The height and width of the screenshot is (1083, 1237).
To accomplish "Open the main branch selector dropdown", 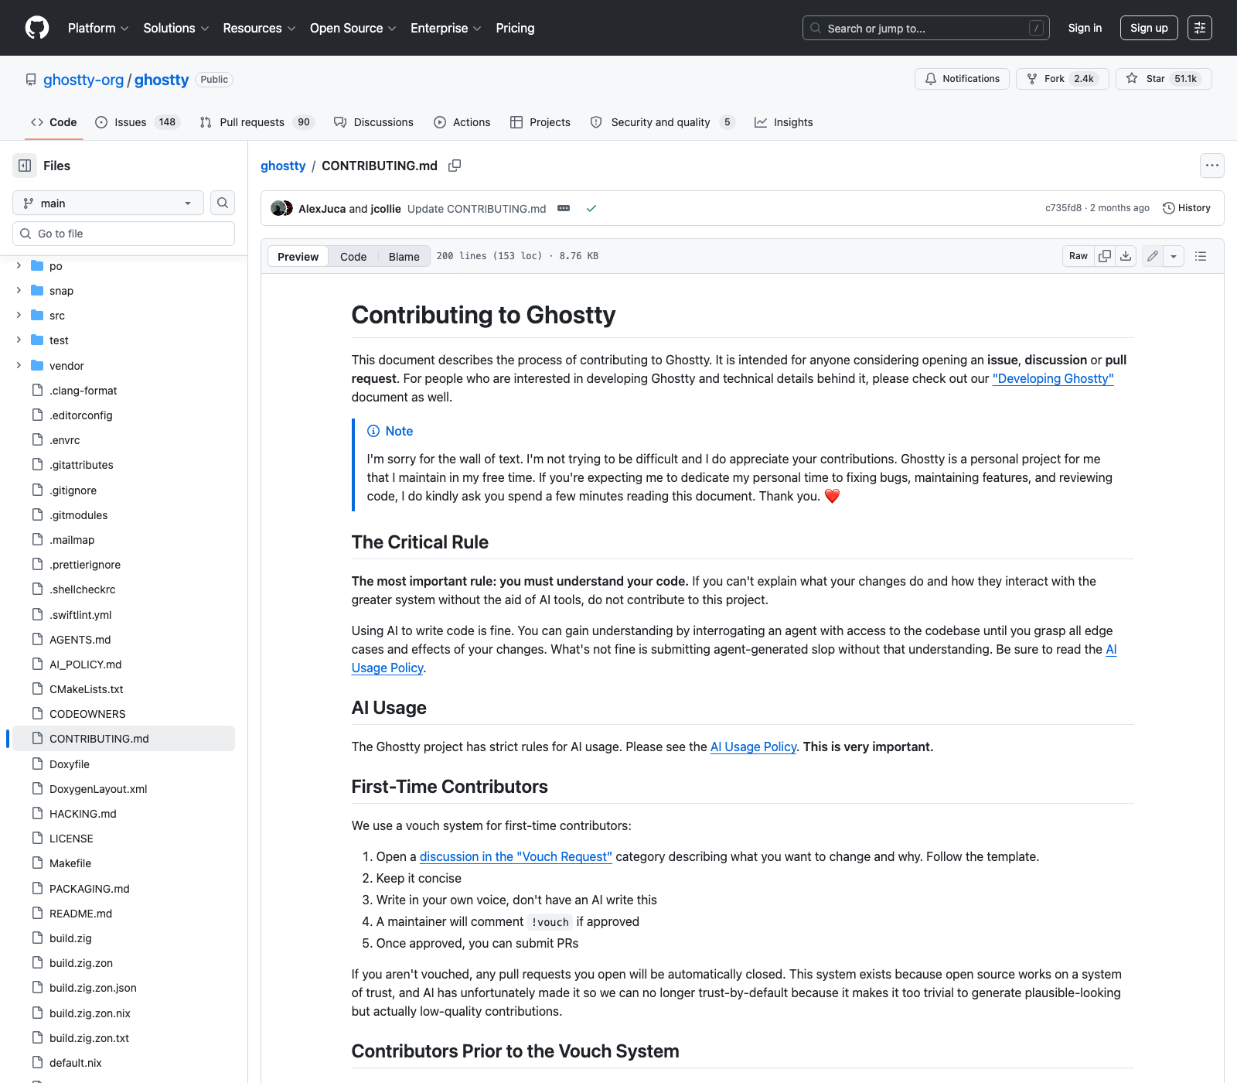I will tap(108, 203).
